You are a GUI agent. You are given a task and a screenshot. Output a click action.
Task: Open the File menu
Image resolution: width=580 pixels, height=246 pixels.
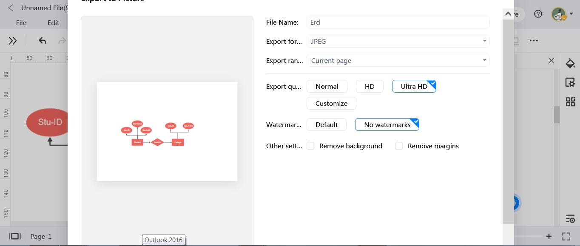pyautogui.click(x=21, y=23)
